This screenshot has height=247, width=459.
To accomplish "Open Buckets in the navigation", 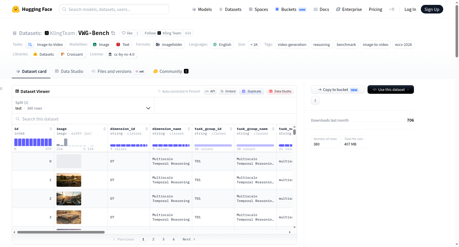I will tap(291, 9).
